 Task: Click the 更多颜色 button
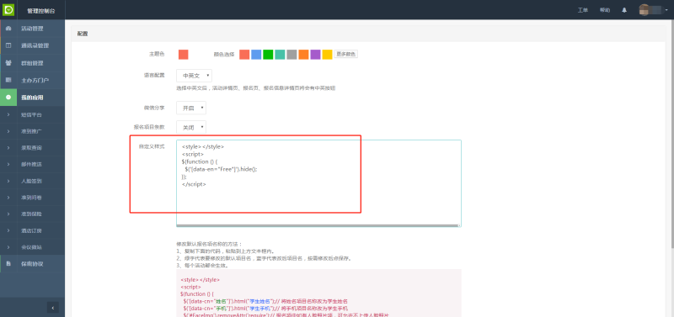pyautogui.click(x=346, y=54)
